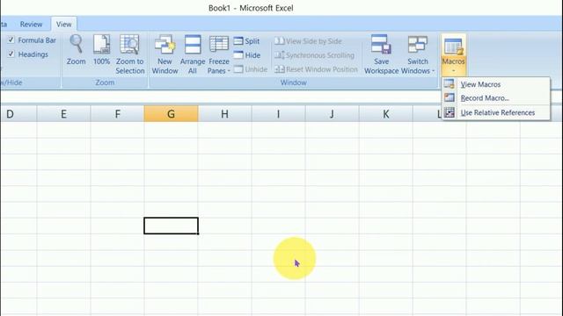The width and height of the screenshot is (563, 316).
Task: Click the Book1 - Microsoft Excel title
Action: coord(251,8)
